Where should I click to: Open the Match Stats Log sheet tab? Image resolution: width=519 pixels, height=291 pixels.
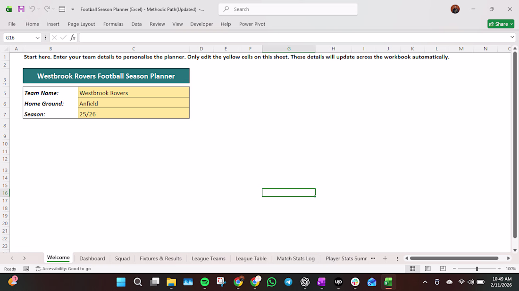click(295, 259)
